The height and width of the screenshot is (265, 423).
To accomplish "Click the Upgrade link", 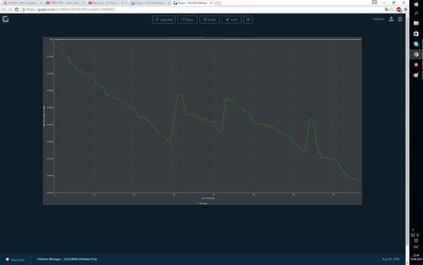I will 378,19.
